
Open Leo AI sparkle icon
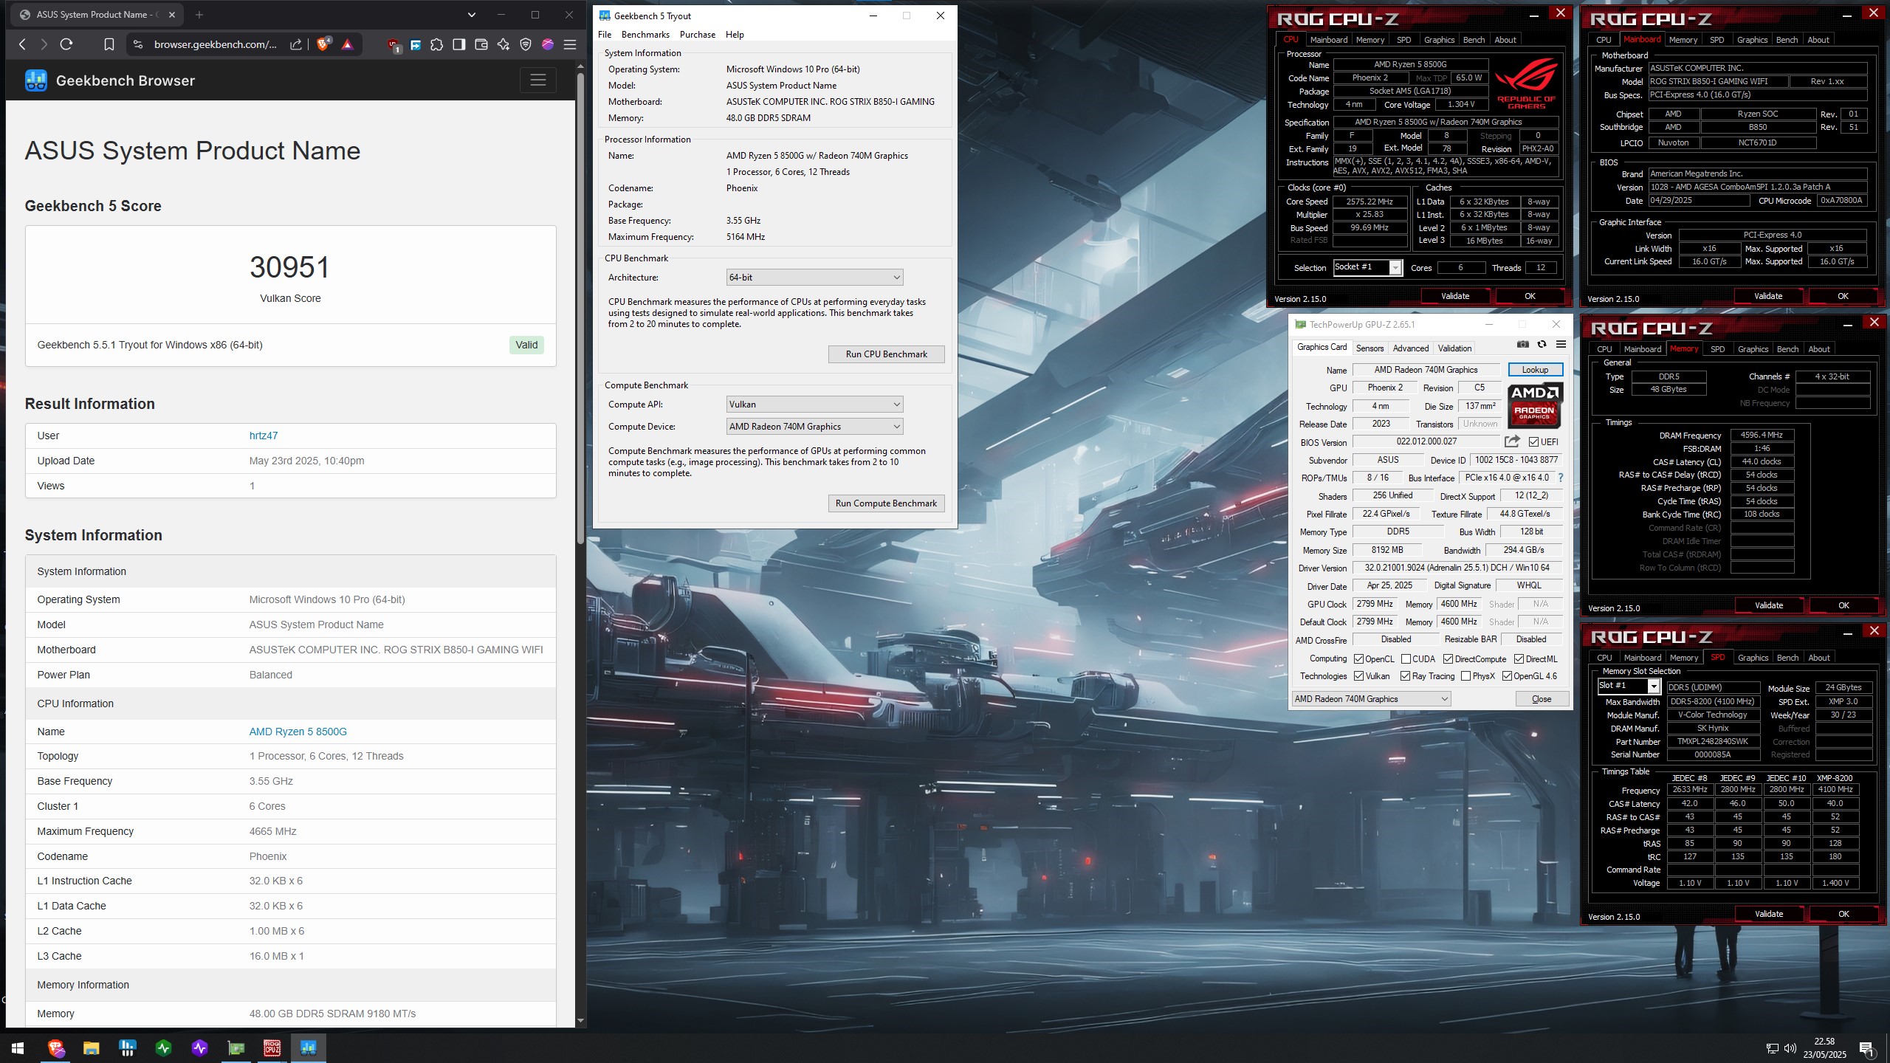coord(504,44)
